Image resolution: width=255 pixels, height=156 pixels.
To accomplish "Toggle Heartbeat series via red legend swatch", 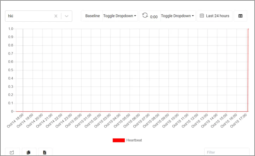I will pyautogui.click(x=119, y=140).
